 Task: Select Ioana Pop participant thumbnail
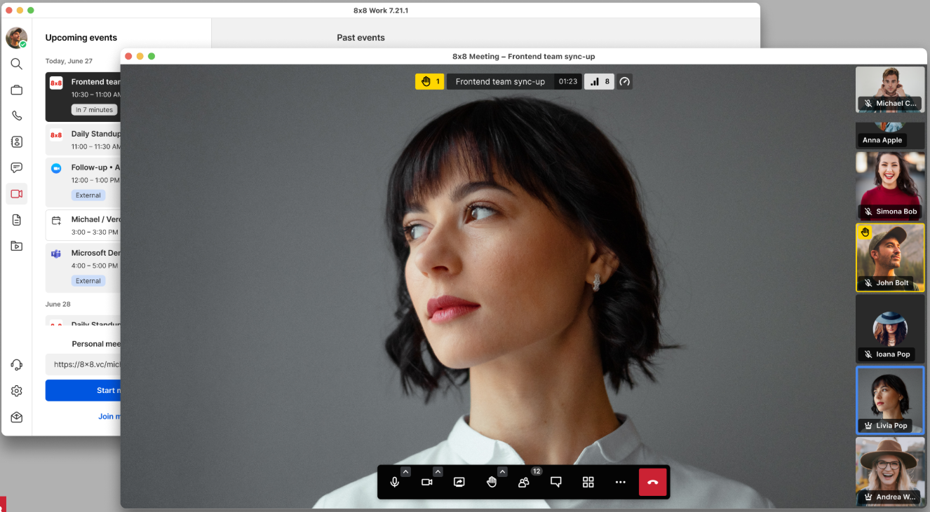pos(890,328)
